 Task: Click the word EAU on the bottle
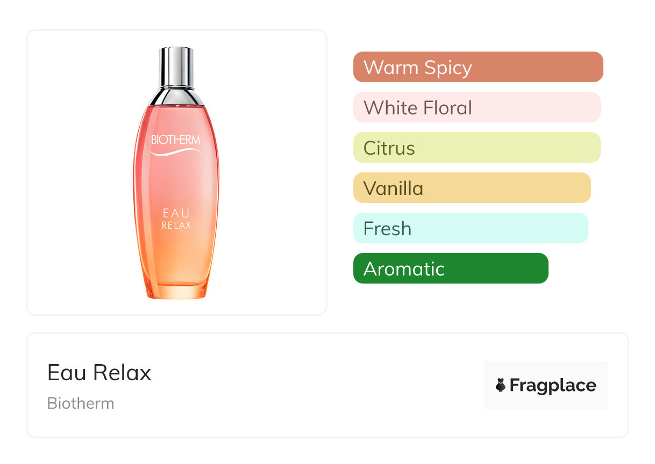[x=176, y=213]
